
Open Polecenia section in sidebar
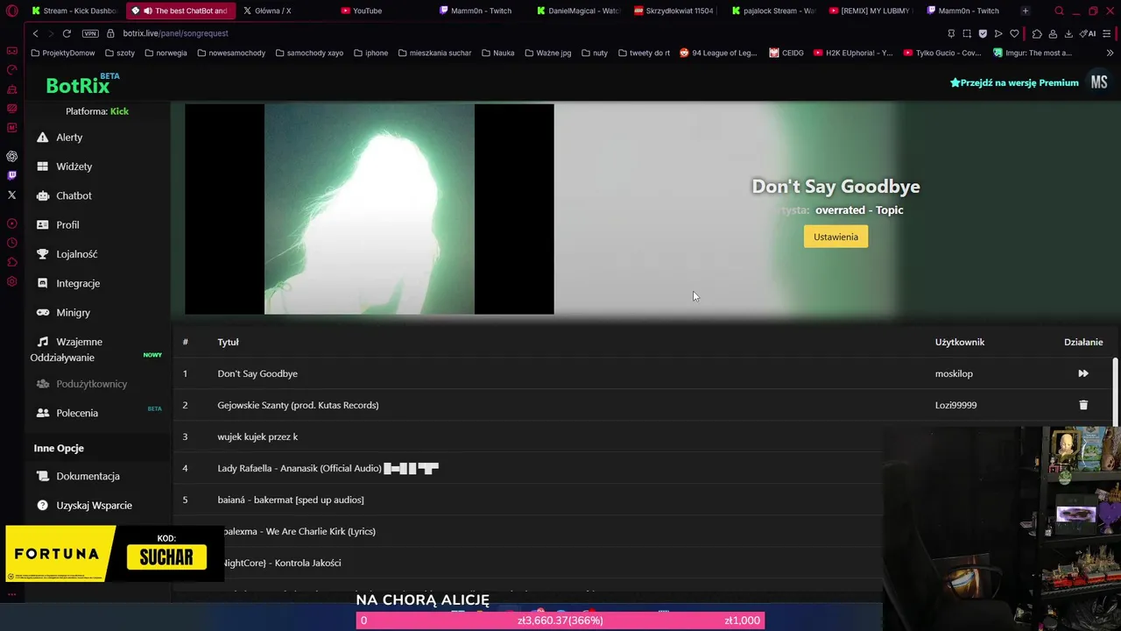pyautogui.click(x=67, y=413)
